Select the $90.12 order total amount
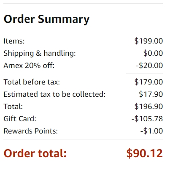Viewport: 173px width, 169px height. coord(145,153)
